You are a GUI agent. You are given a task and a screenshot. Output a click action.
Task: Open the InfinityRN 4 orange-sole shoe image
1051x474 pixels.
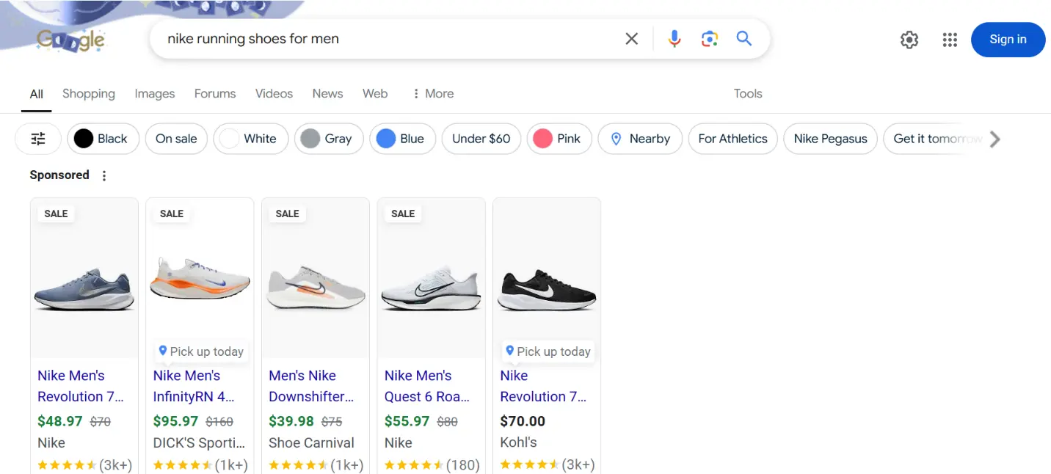point(200,279)
